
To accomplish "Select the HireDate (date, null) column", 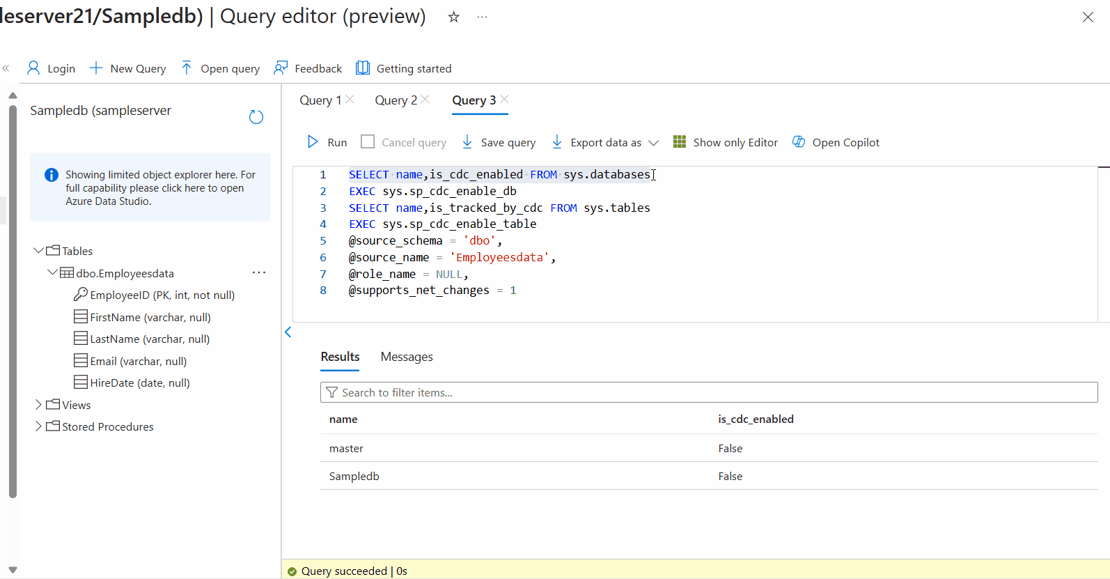I will tap(139, 383).
